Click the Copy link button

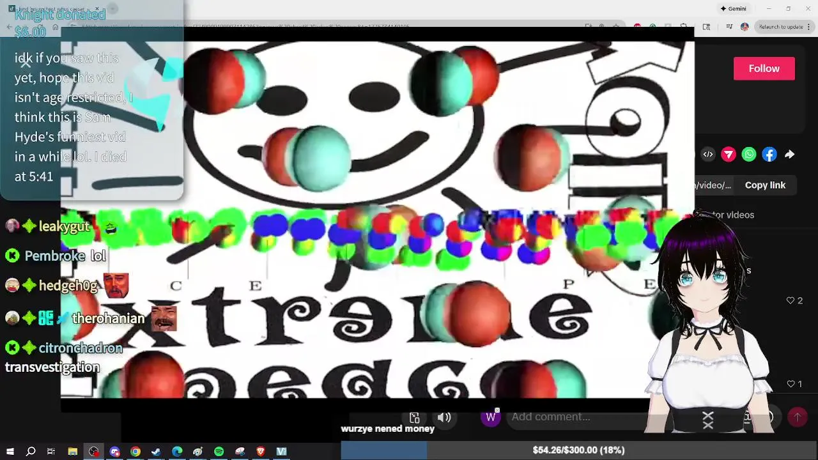tap(765, 185)
